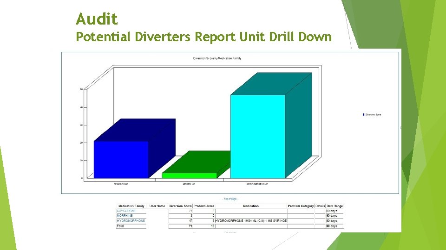Viewport: 446px width, 250px height.
Task: Click the Medication Family column header
Action: tap(131, 206)
